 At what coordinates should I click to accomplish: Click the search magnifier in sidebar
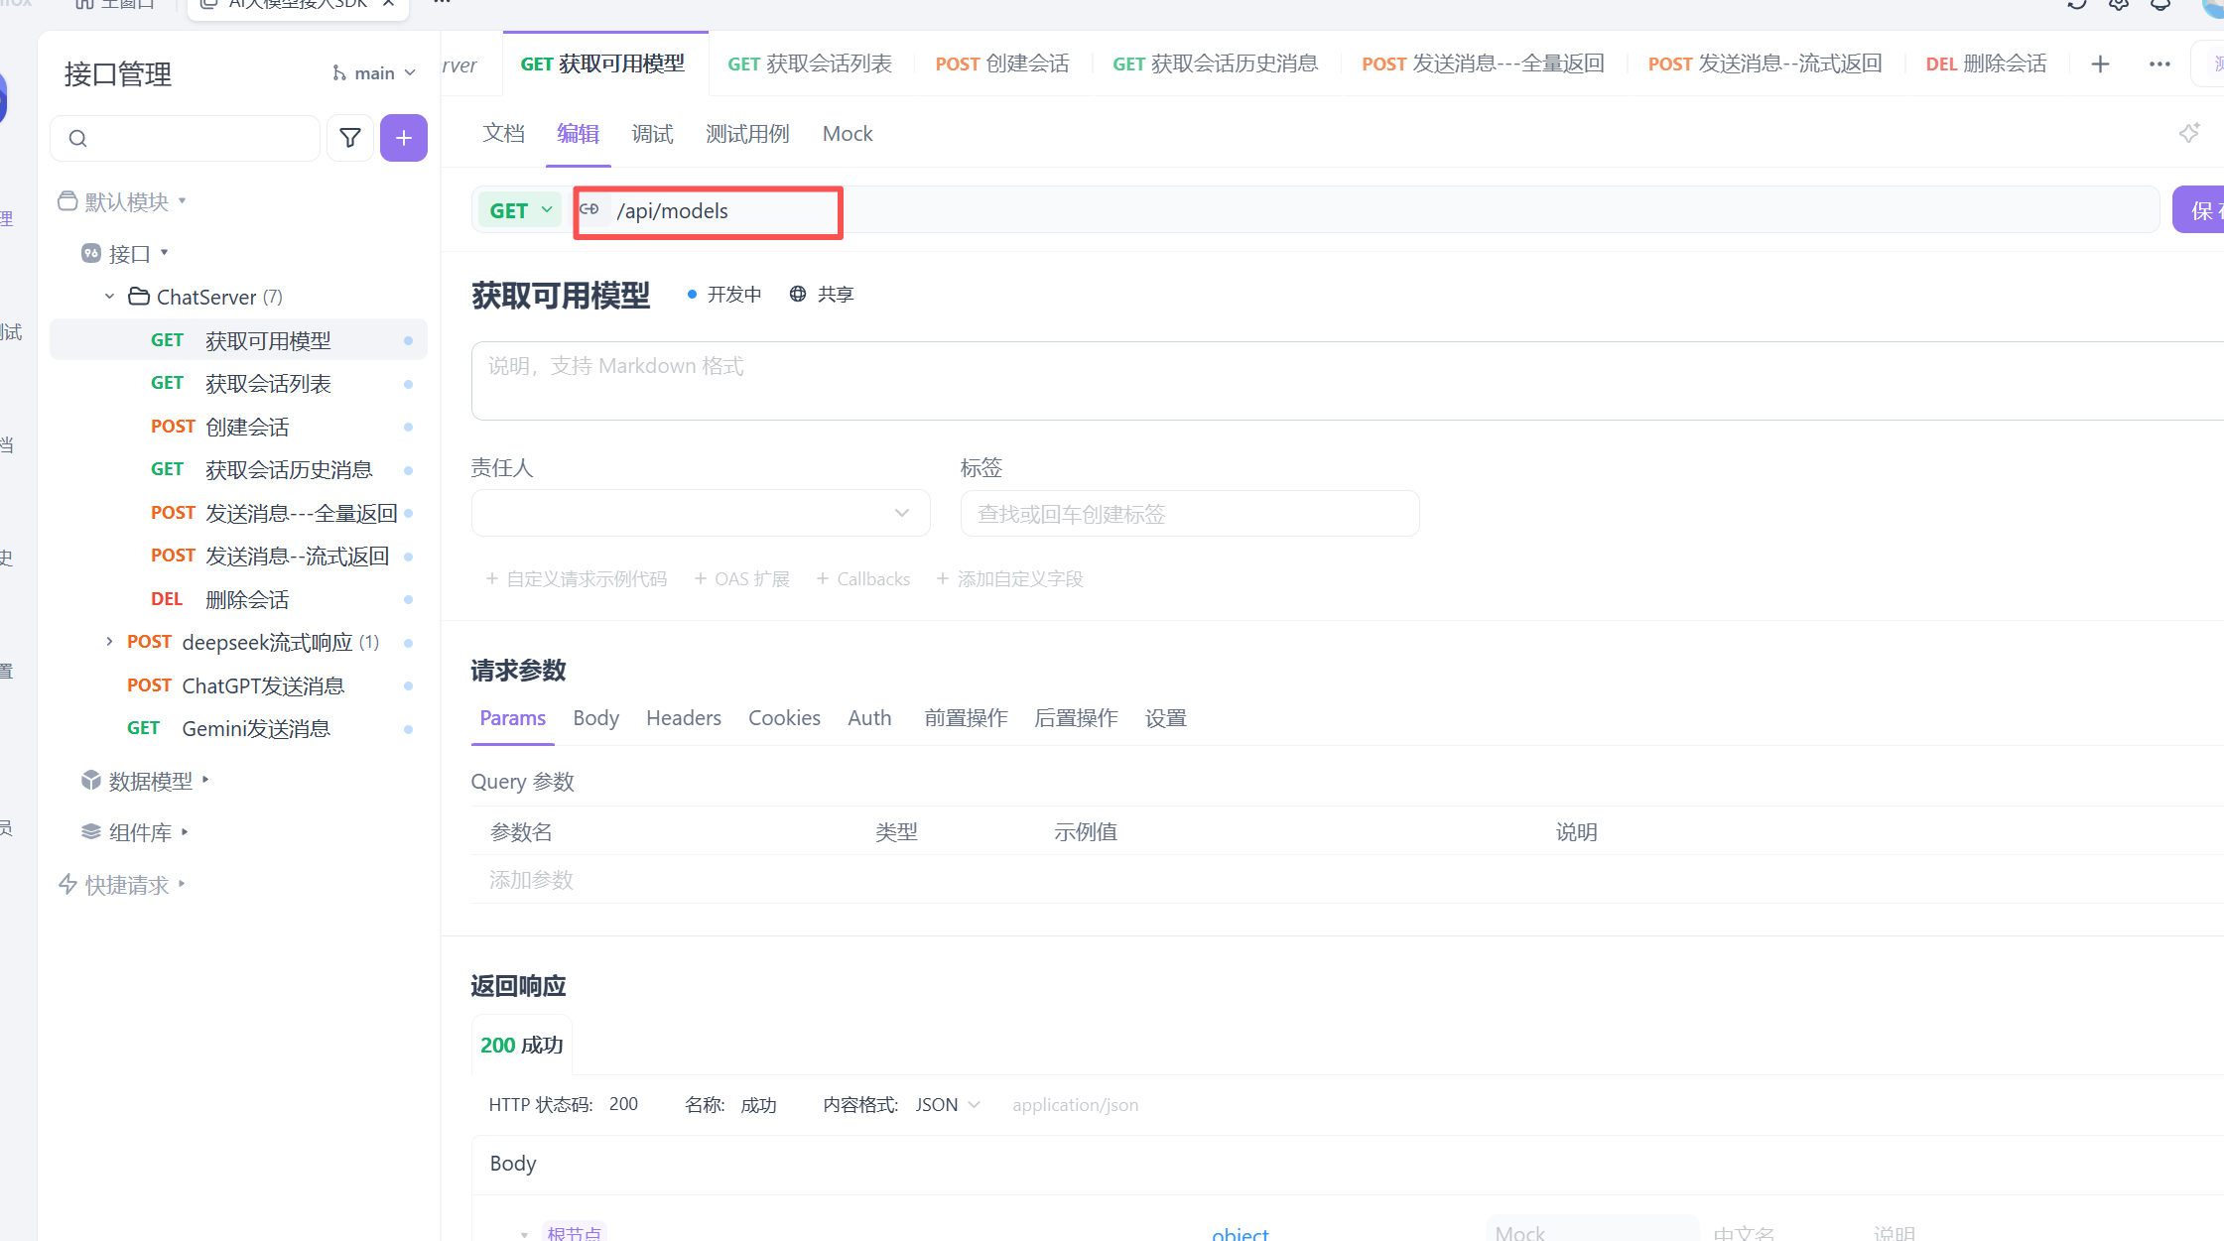pos(78,138)
